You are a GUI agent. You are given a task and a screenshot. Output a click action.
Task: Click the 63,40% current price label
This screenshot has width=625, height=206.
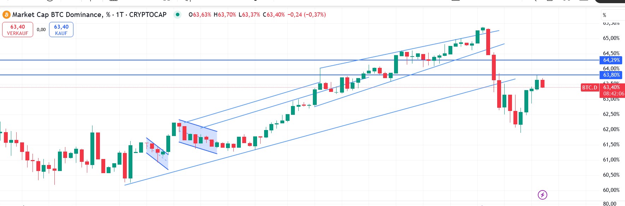[612, 87]
